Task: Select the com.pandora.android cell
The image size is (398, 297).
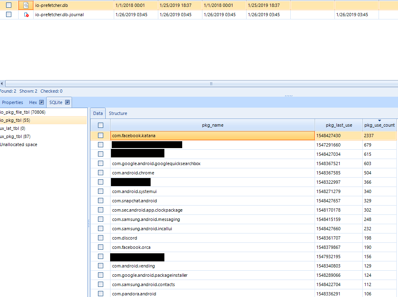Action: pos(213,294)
